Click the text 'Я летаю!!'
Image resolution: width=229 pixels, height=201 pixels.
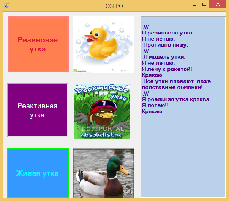point(155,105)
